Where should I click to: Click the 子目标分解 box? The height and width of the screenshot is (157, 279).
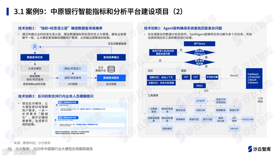click(212, 77)
